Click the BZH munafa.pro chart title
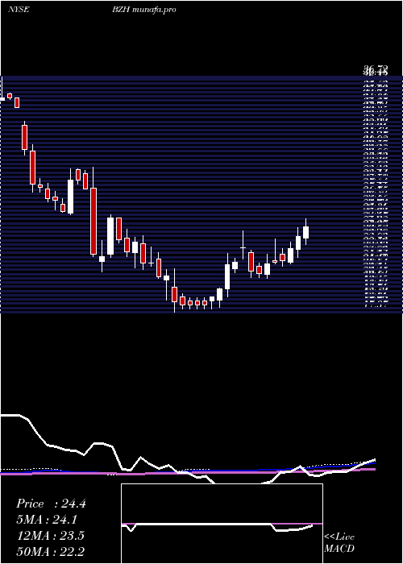Viewport: 403px width, 564px height. tap(144, 10)
